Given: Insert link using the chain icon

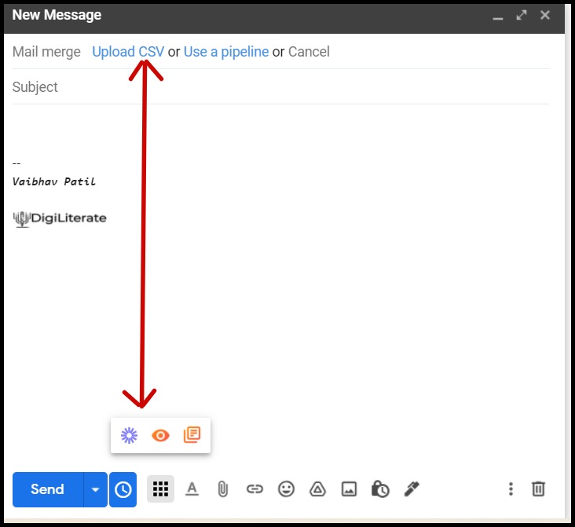Looking at the screenshot, I should point(255,489).
